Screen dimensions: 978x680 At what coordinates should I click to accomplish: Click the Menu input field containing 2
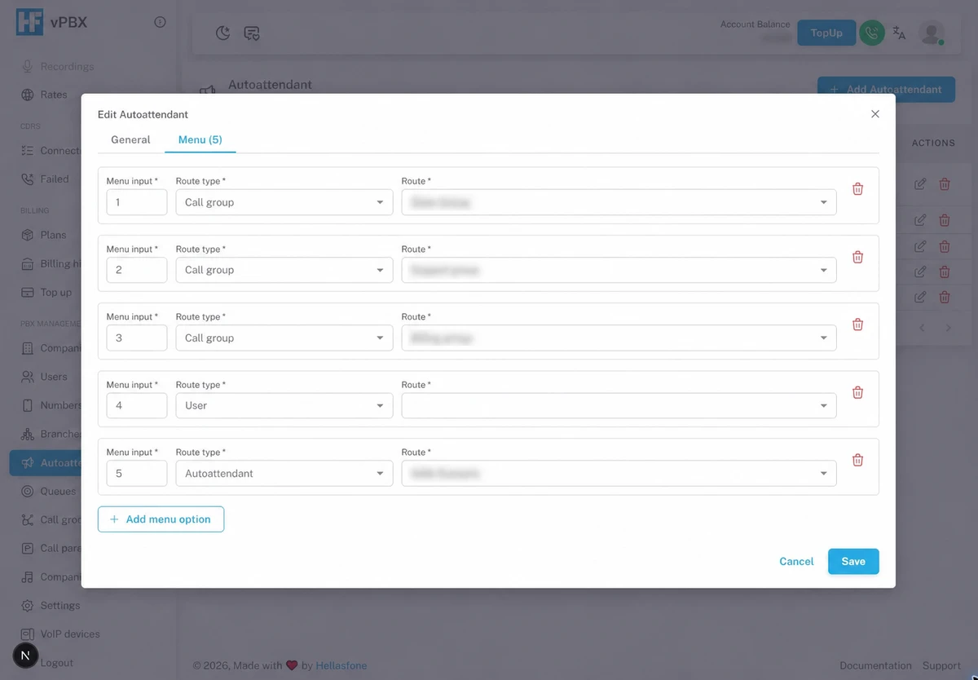coord(137,270)
